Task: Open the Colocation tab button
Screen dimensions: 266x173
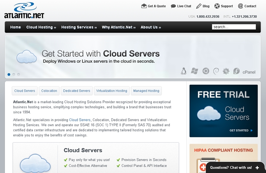Action: point(49,90)
